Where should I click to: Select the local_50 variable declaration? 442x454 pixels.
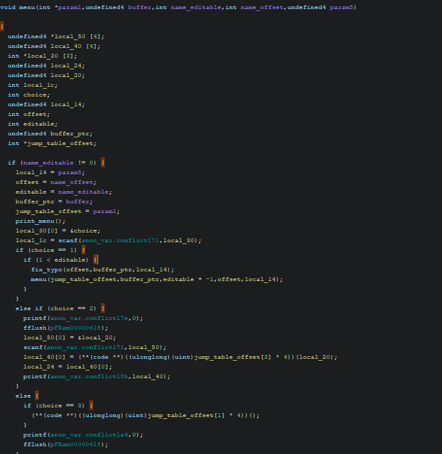[70, 36]
